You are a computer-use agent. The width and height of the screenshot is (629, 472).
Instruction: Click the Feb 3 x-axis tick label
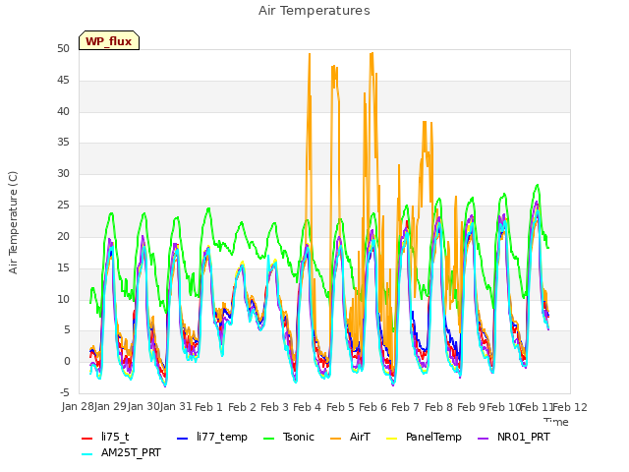pyautogui.click(x=274, y=407)
